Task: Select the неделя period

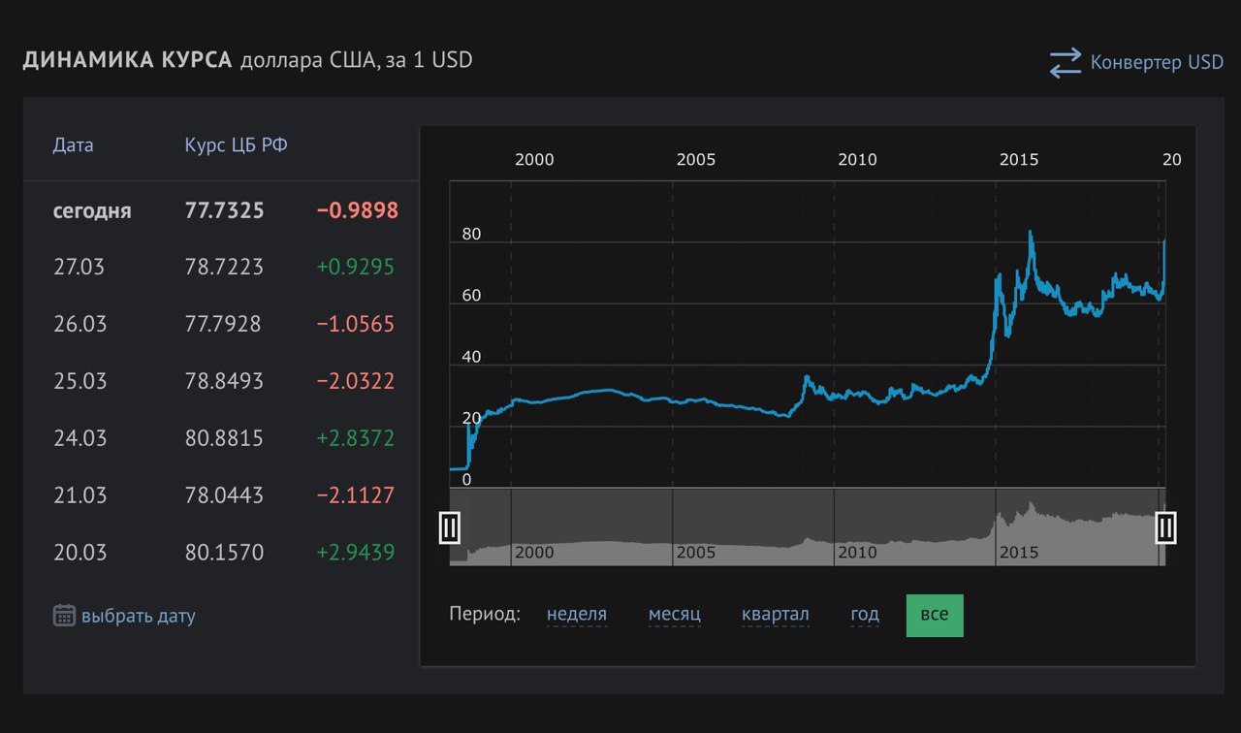Action: coord(577,614)
